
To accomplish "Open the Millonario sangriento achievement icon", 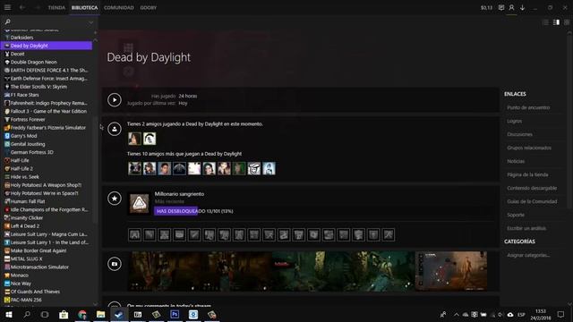I will point(140,203).
